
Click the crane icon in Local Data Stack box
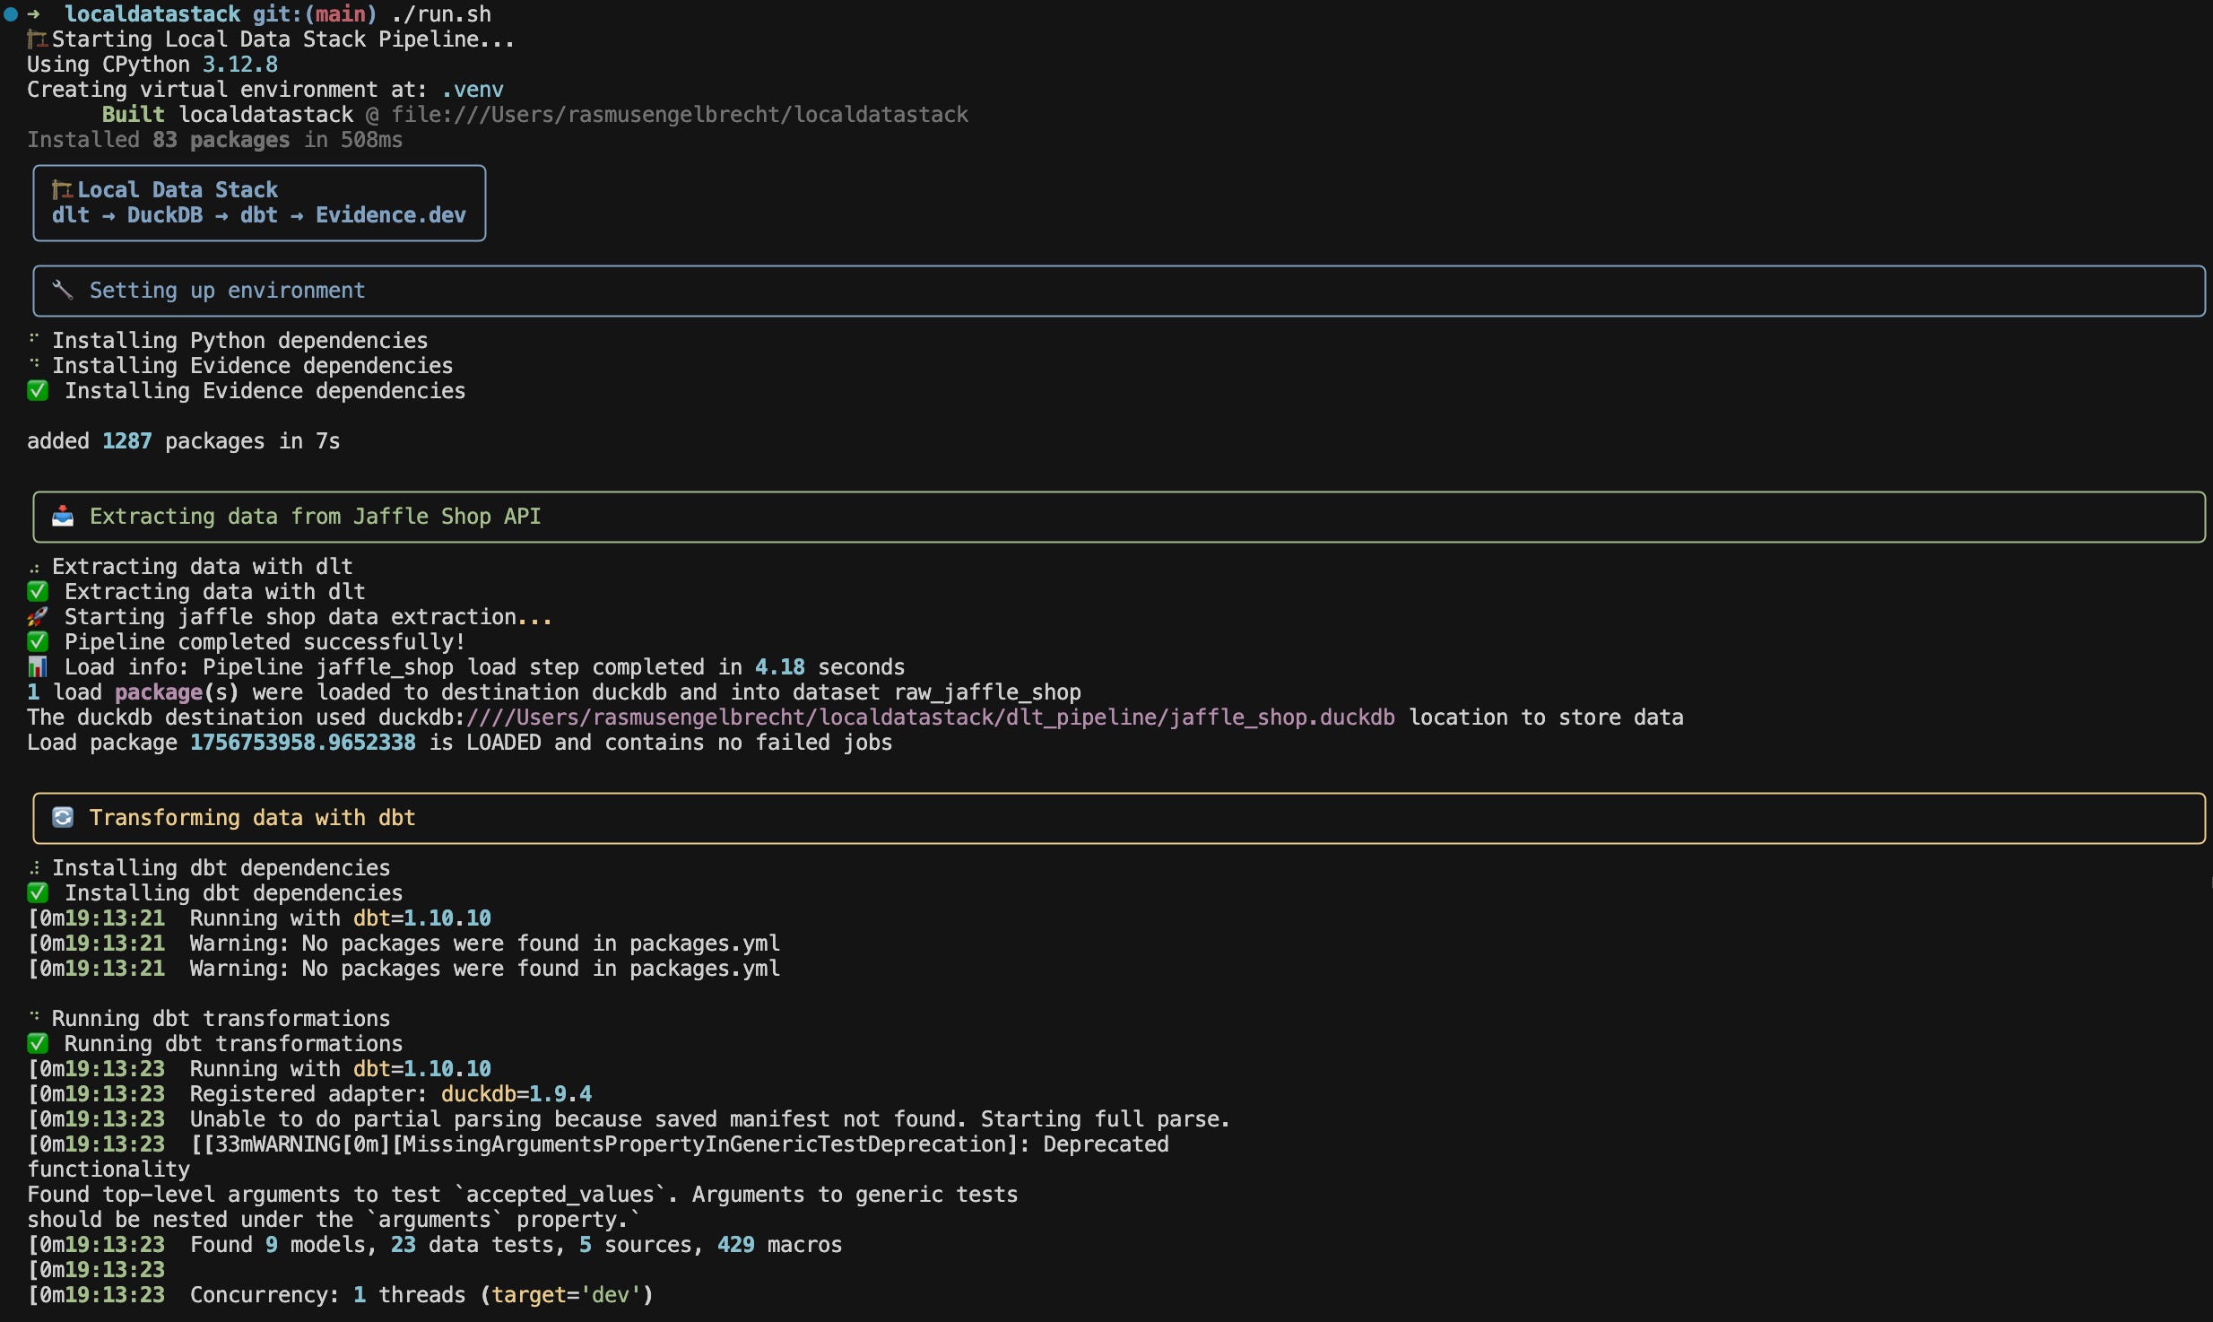(x=62, y=190)
